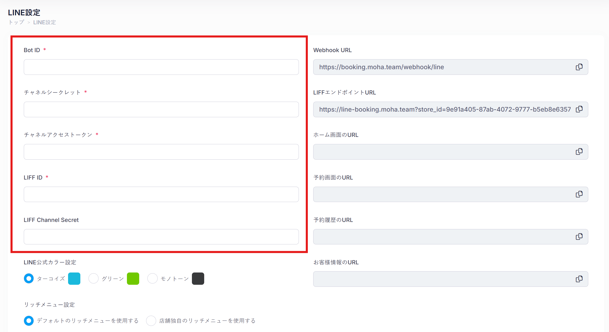Click the dark monotone color swatch

click(198, 278)
